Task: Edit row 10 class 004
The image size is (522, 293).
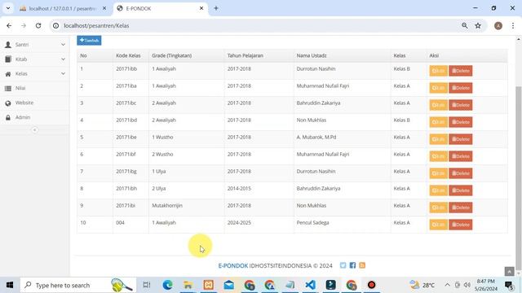Action: click(438, 225)
